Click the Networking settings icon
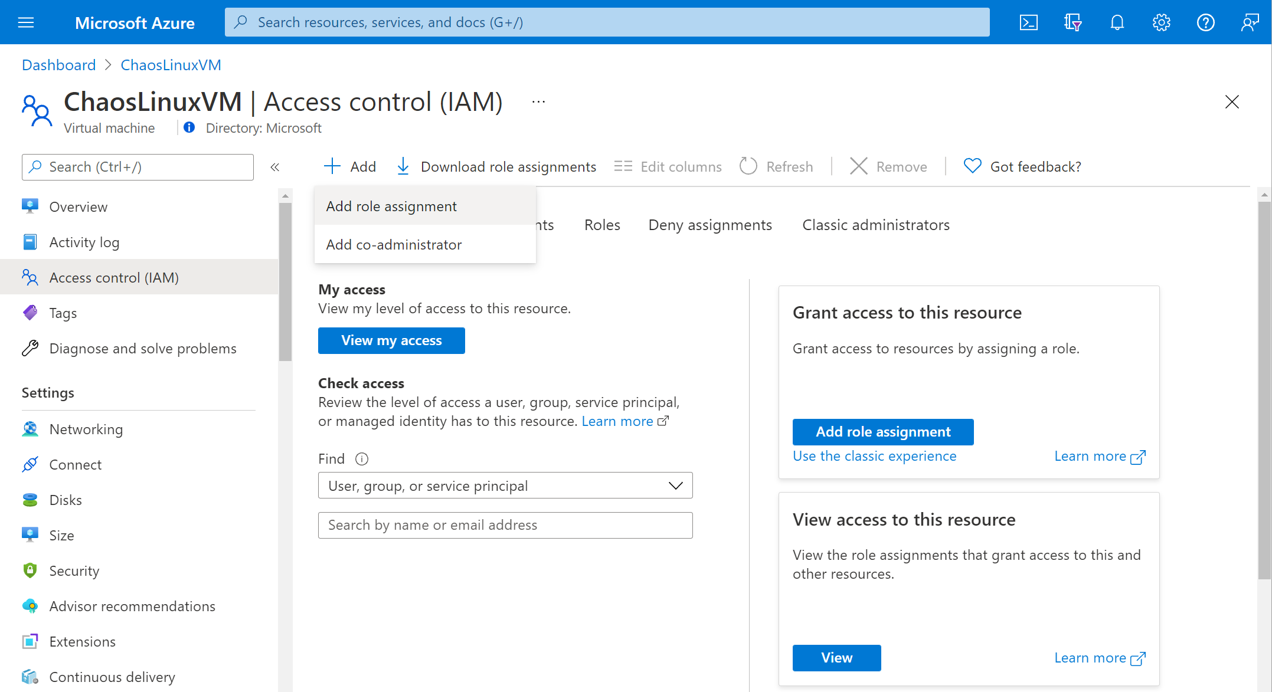 pos(29,429)
